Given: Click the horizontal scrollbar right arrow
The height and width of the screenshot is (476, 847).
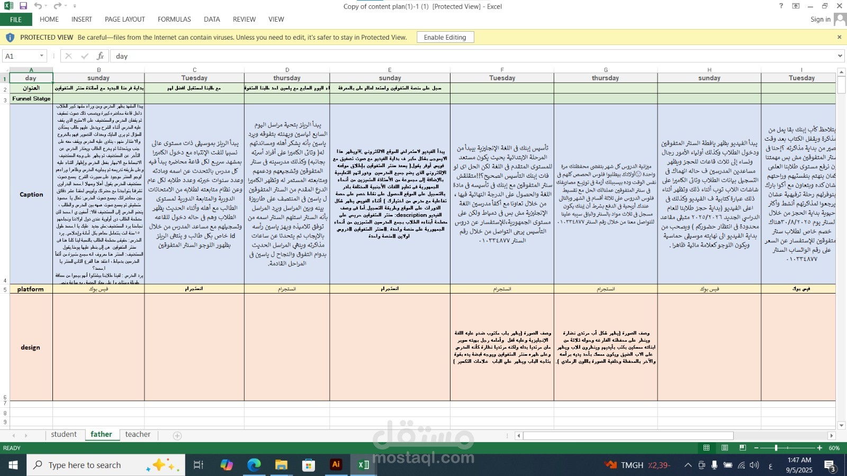Looking at the screenshot, I should (x=832, y=436).
